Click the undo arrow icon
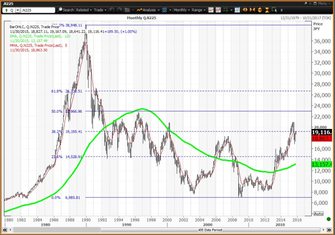Image resolution: width=335 pixels, height=235 pixels. [112, 10]
